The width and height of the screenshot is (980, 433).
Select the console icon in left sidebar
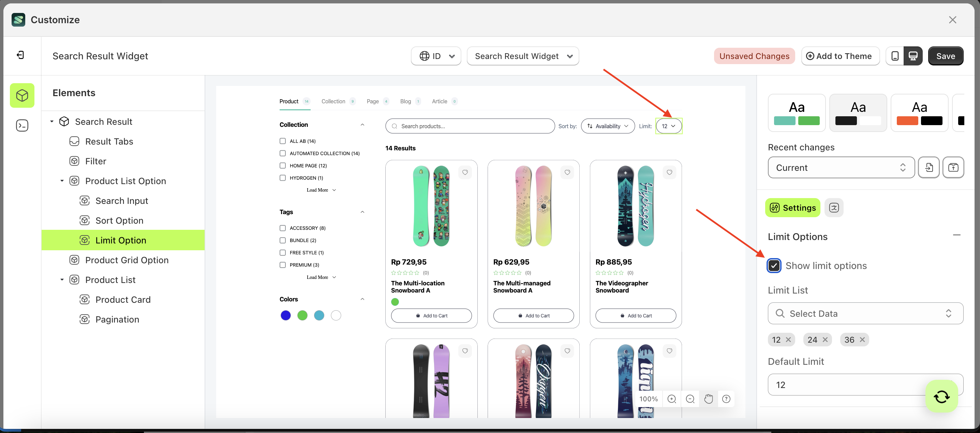pyautogui.click(x=22, y=125)
